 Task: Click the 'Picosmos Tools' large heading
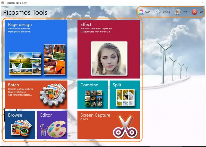tap(25, 12)
